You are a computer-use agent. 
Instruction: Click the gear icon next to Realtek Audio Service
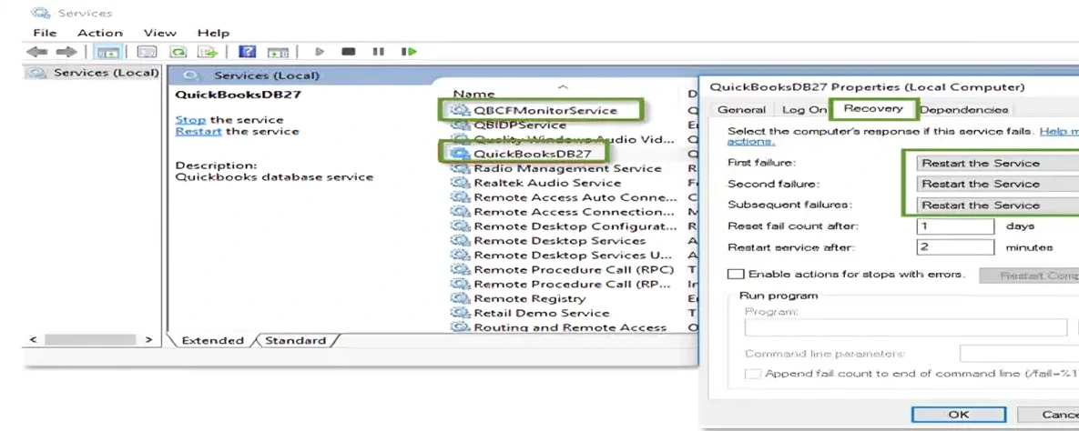click(460, 183)
